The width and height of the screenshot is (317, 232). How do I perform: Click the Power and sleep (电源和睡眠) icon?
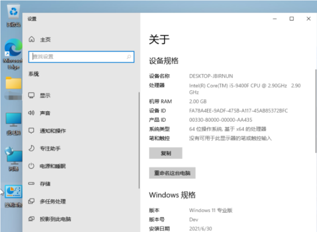point(32,166)
